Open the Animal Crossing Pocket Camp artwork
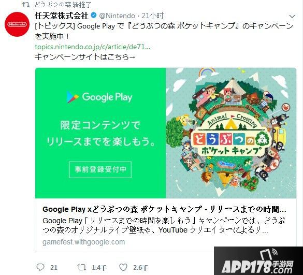 (x=231, y=133)
